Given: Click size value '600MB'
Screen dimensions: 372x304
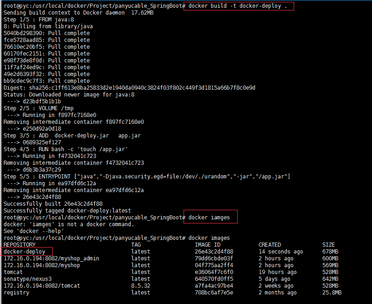Looking at the screenshot, I should point(330,258).
